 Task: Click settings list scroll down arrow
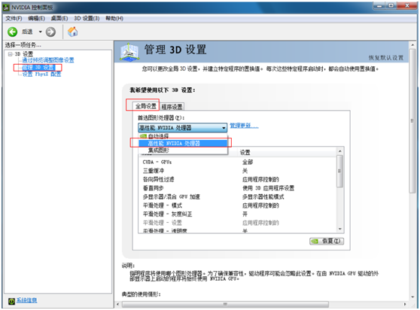click(340, 229)
